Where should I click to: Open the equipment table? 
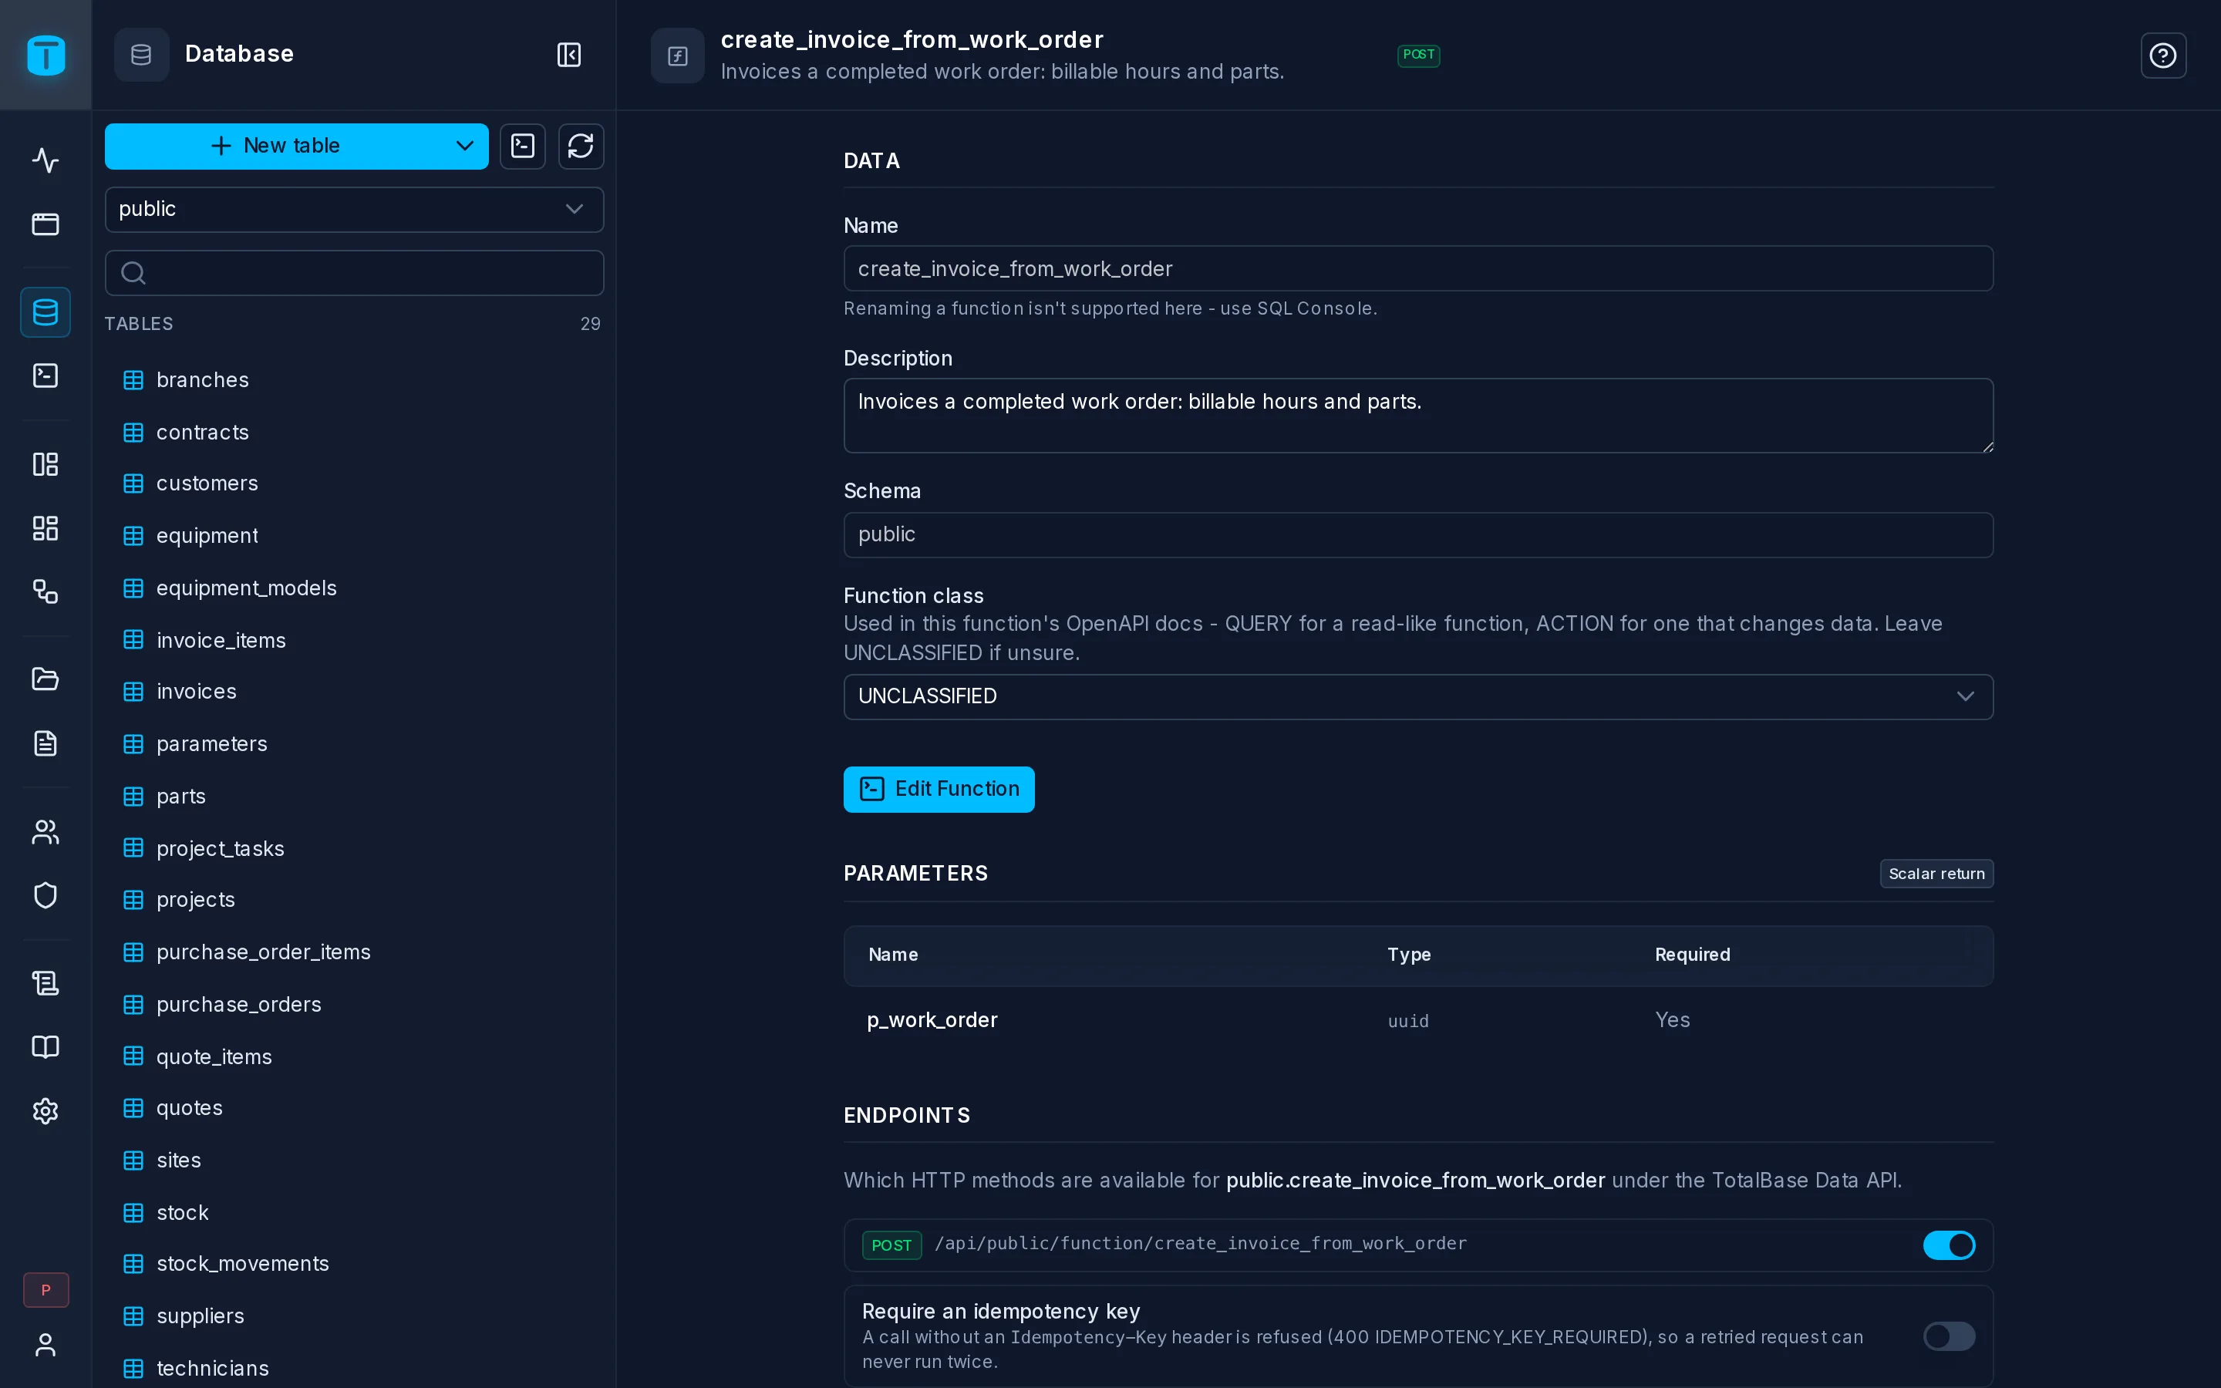354,536
